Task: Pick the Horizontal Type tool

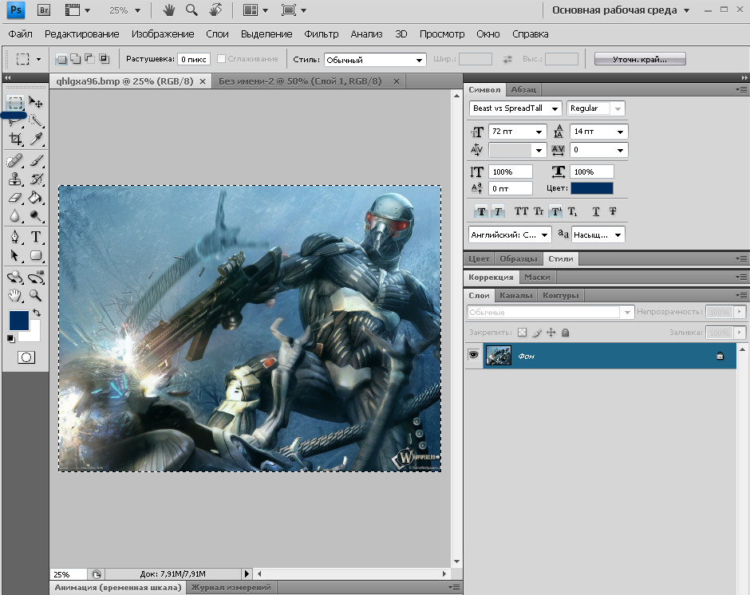Action: pos(36,237)
